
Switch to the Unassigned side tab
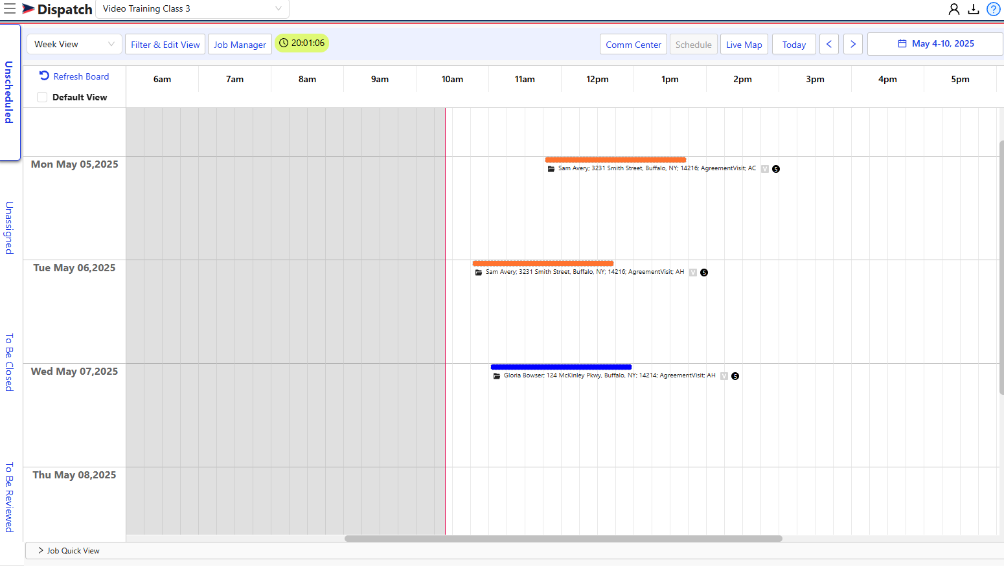(x=9, y=228)
